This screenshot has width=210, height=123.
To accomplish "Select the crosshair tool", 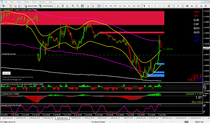I will click(x=149, y=6).
